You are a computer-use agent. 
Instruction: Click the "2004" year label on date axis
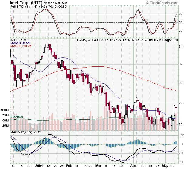pyautogui.click(x=39, y=166)
